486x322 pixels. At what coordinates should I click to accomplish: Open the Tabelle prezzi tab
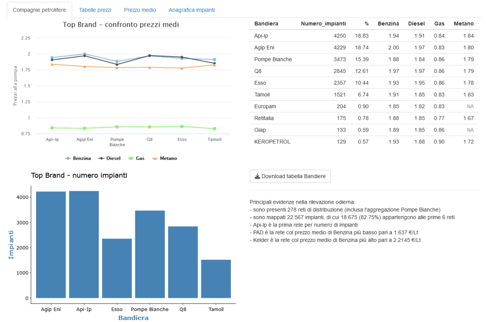click(x=95, y=10)
